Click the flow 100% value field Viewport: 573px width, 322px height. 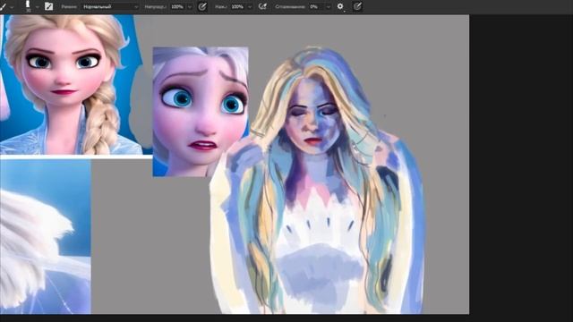[x=238, y=6]
